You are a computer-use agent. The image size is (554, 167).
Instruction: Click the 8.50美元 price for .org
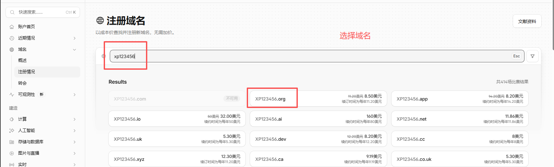373,96
